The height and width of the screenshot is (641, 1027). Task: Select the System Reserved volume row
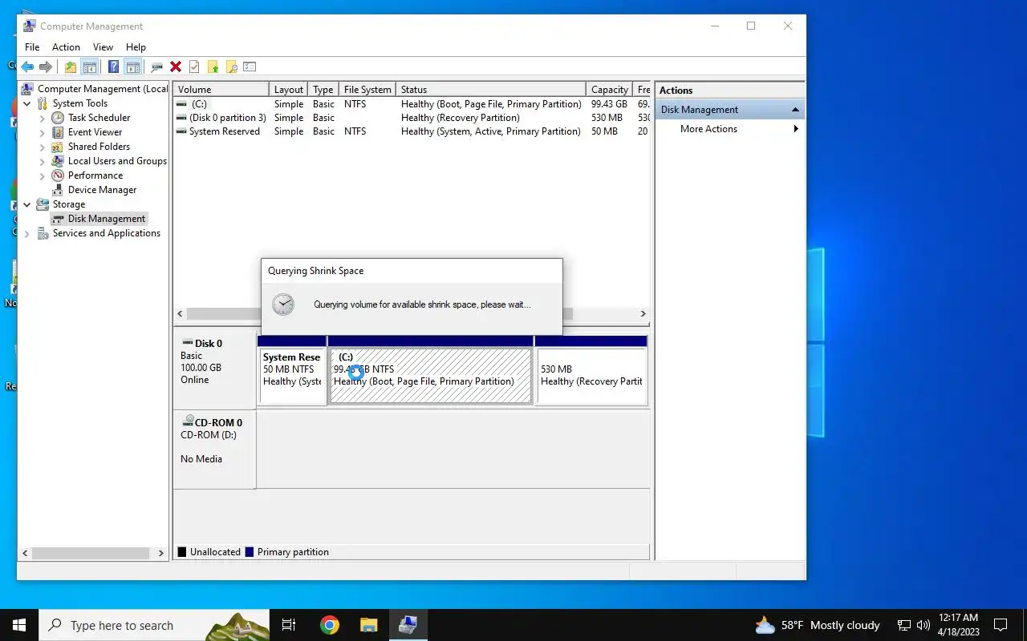click(412, 131)
